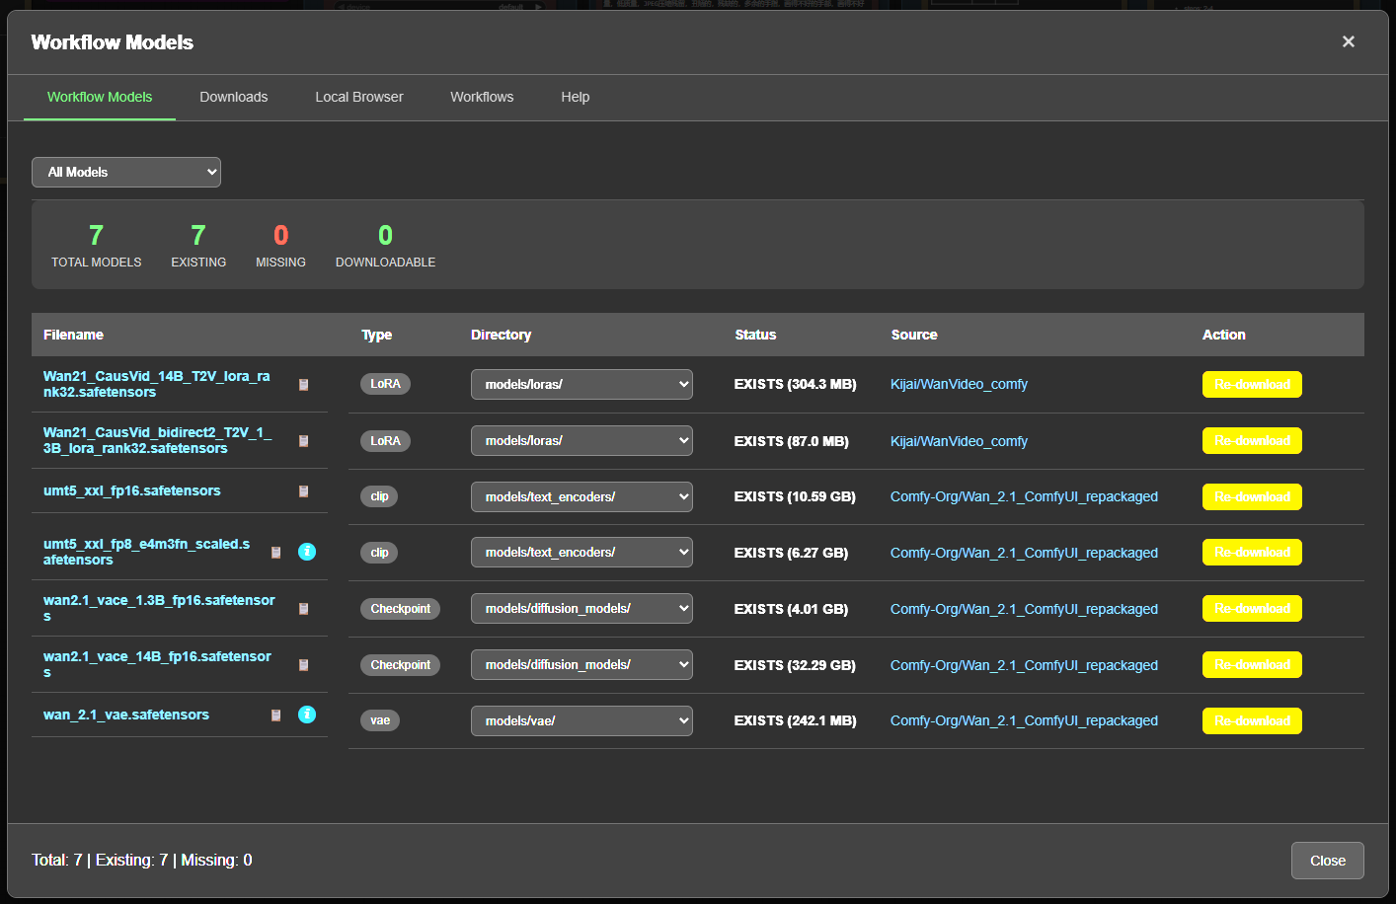Copy filename icon for Wan21_CausVid_14B_T2V_lora_rank32
This screenshot has width=1396, height=904.
pos(304,385)
